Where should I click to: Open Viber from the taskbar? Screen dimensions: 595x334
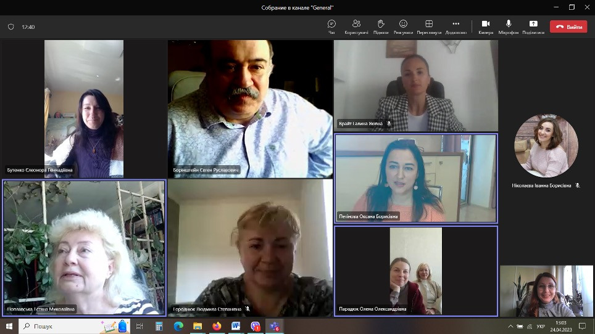point(256,326)
